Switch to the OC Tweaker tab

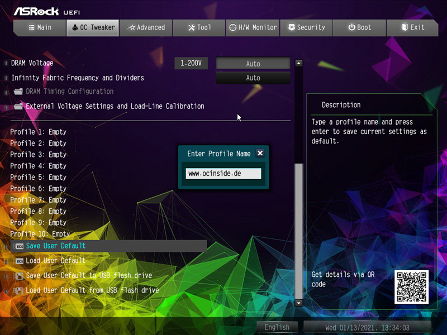93,27
